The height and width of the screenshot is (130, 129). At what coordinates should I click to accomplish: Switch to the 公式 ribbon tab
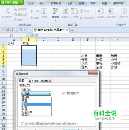[x=70, y=3]
